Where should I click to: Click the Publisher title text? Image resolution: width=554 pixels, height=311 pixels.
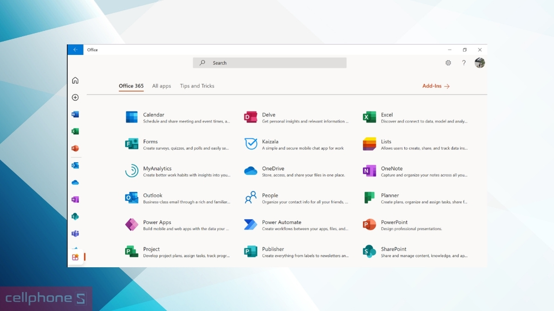tap(273, 249)
